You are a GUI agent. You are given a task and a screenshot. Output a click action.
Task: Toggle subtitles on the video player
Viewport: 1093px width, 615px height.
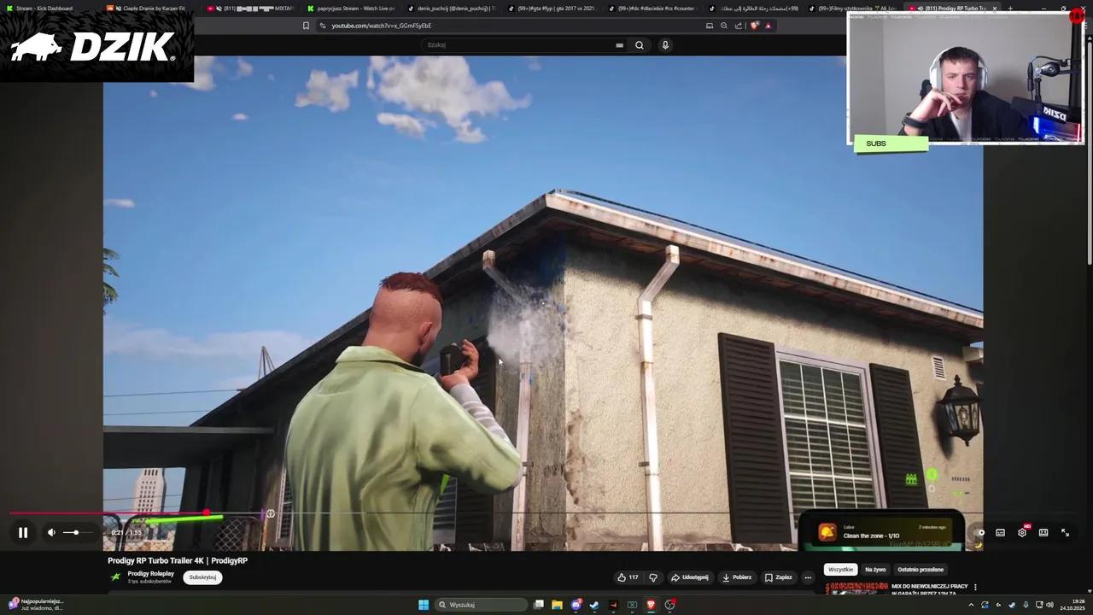(x=1000, y=533)
